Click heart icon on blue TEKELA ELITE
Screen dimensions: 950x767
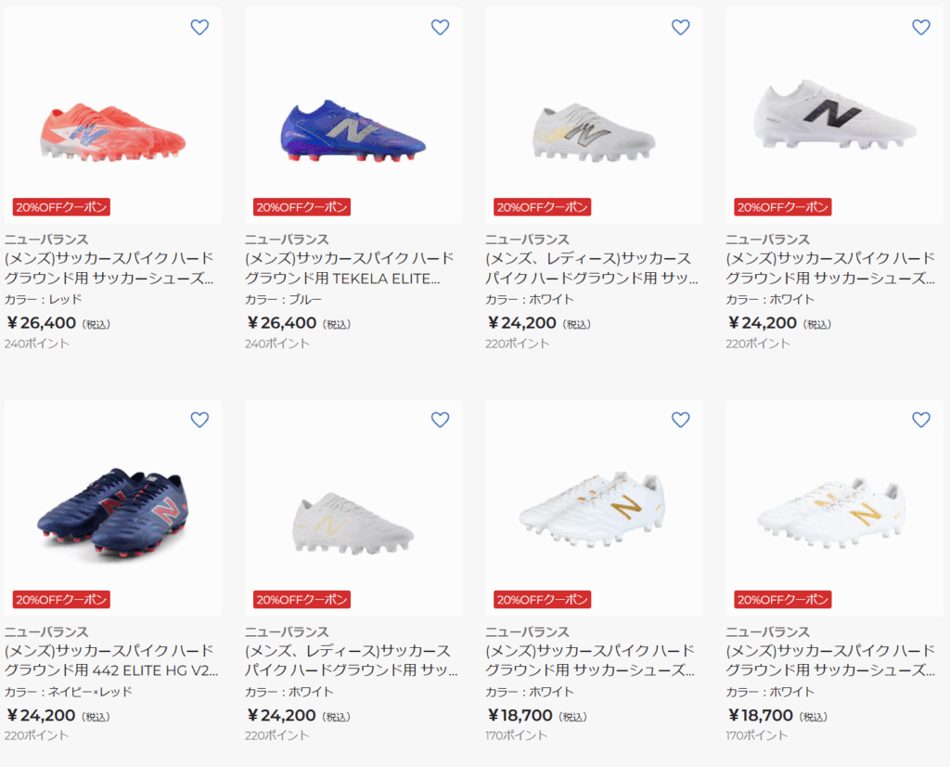point(440,28)
